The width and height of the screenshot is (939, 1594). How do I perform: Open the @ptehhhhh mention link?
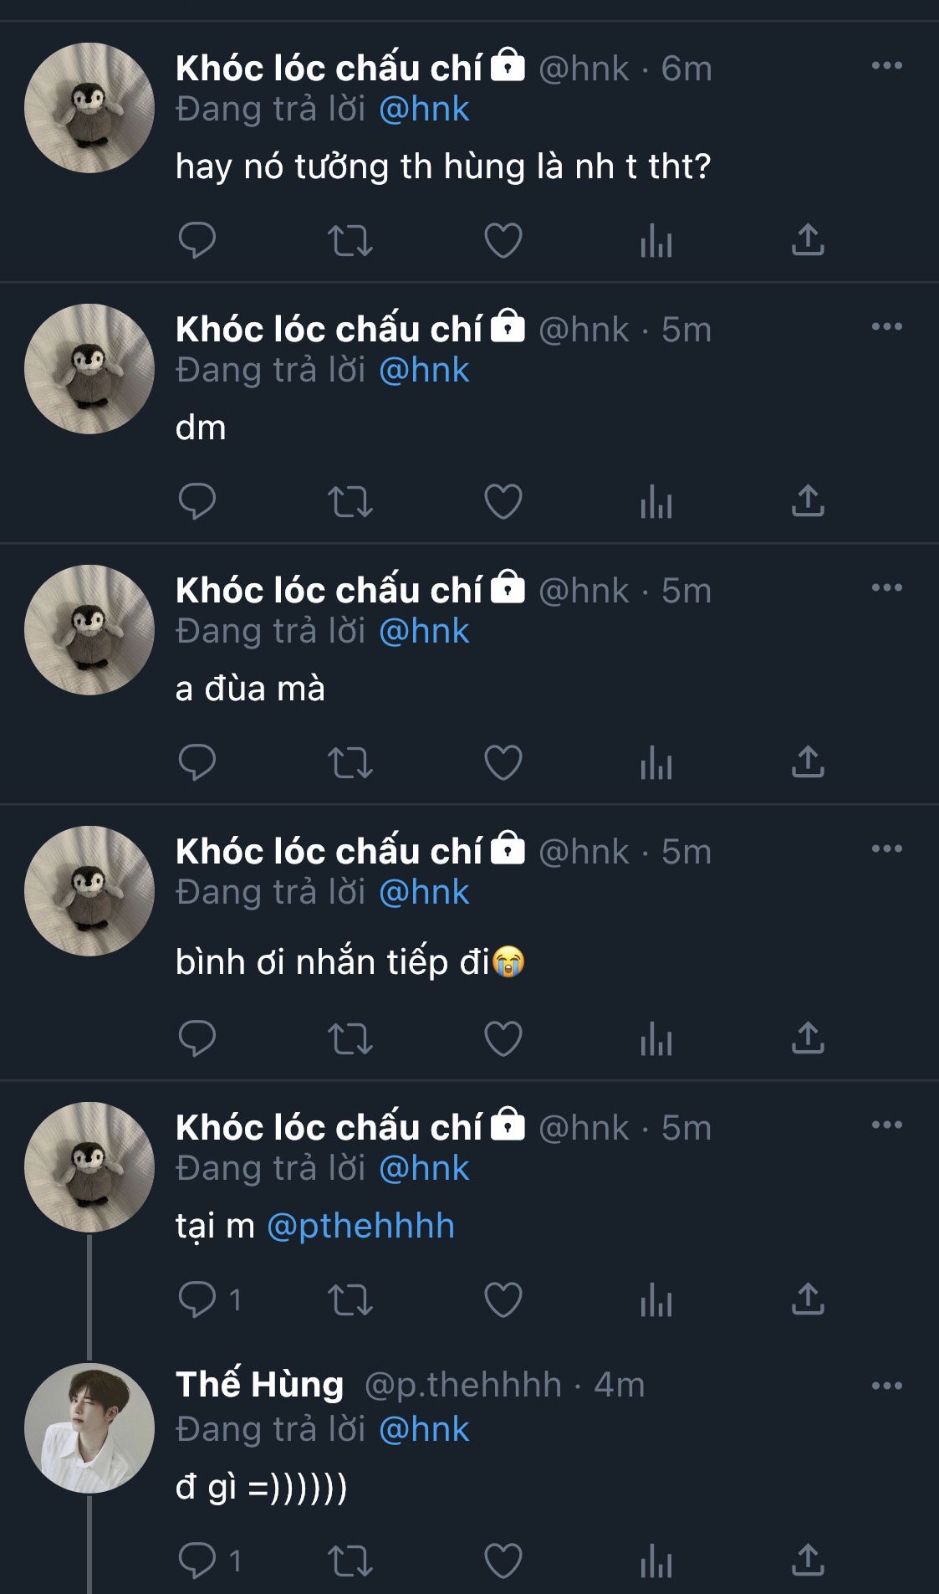[360, 1227]
